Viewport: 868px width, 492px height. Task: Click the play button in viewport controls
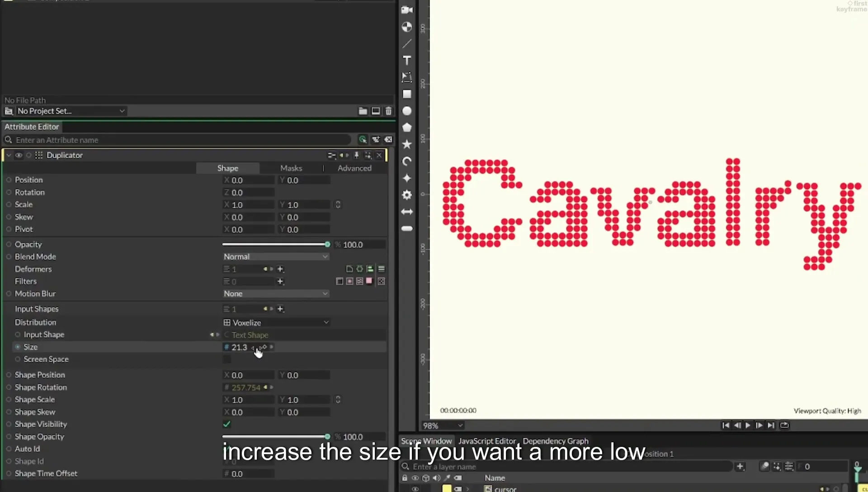pyautogui.click(x=748, y=425)
